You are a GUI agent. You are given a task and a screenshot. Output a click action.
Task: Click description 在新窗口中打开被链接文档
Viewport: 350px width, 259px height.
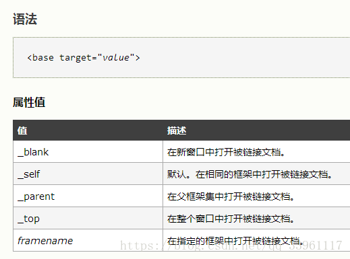(x=226, y=152)
